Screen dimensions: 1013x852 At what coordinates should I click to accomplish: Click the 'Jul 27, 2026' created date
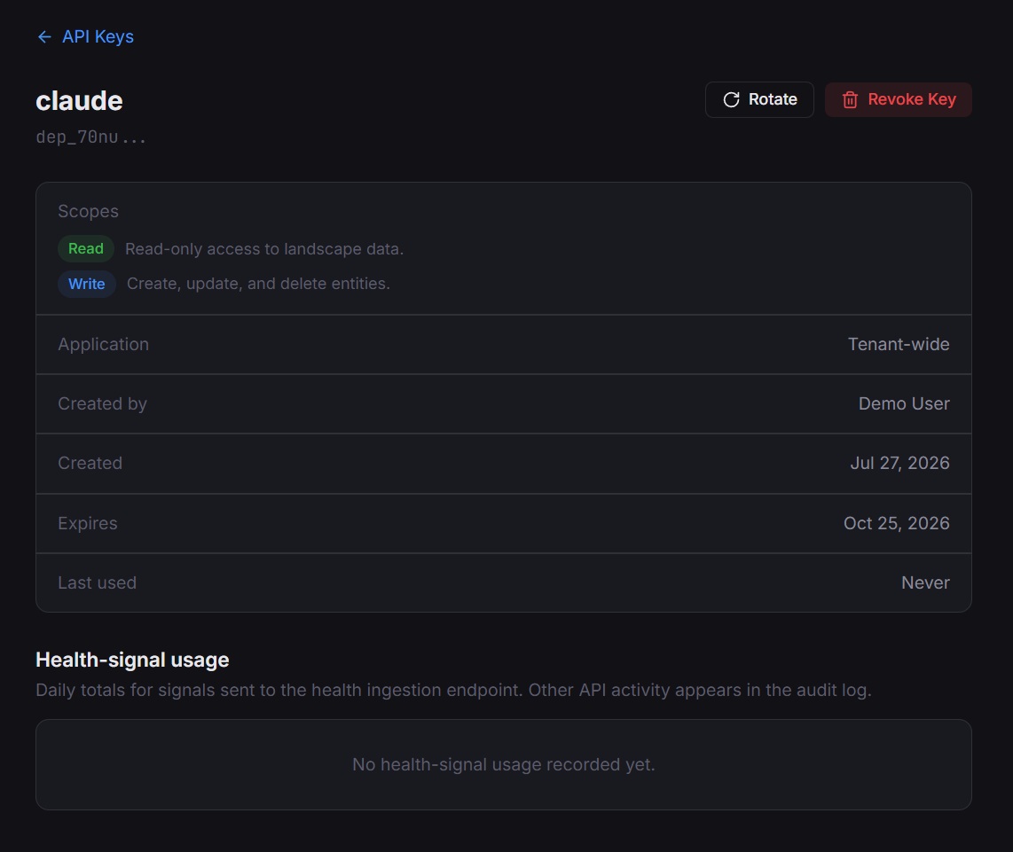point(899,463)
